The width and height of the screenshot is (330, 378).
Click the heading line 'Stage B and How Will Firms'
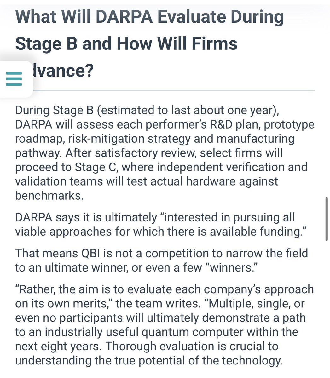(126, 43)
